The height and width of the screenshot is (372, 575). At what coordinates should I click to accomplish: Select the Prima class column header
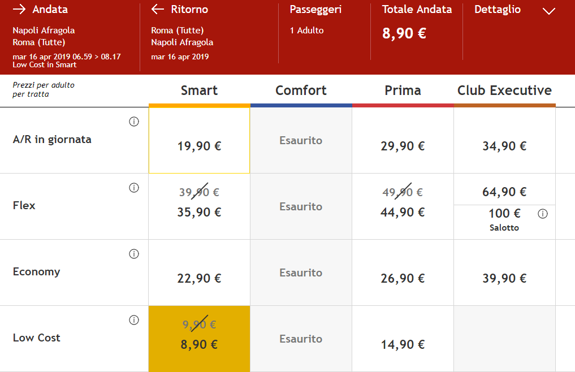(x=403, y=90)
